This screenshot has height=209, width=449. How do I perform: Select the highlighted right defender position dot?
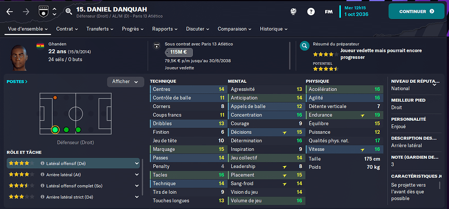tap(55, 130)
